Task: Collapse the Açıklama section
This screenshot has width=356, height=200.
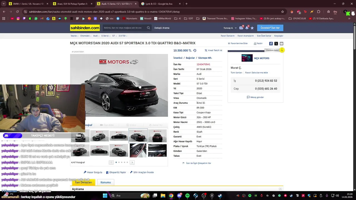Action: click(280, 189)
